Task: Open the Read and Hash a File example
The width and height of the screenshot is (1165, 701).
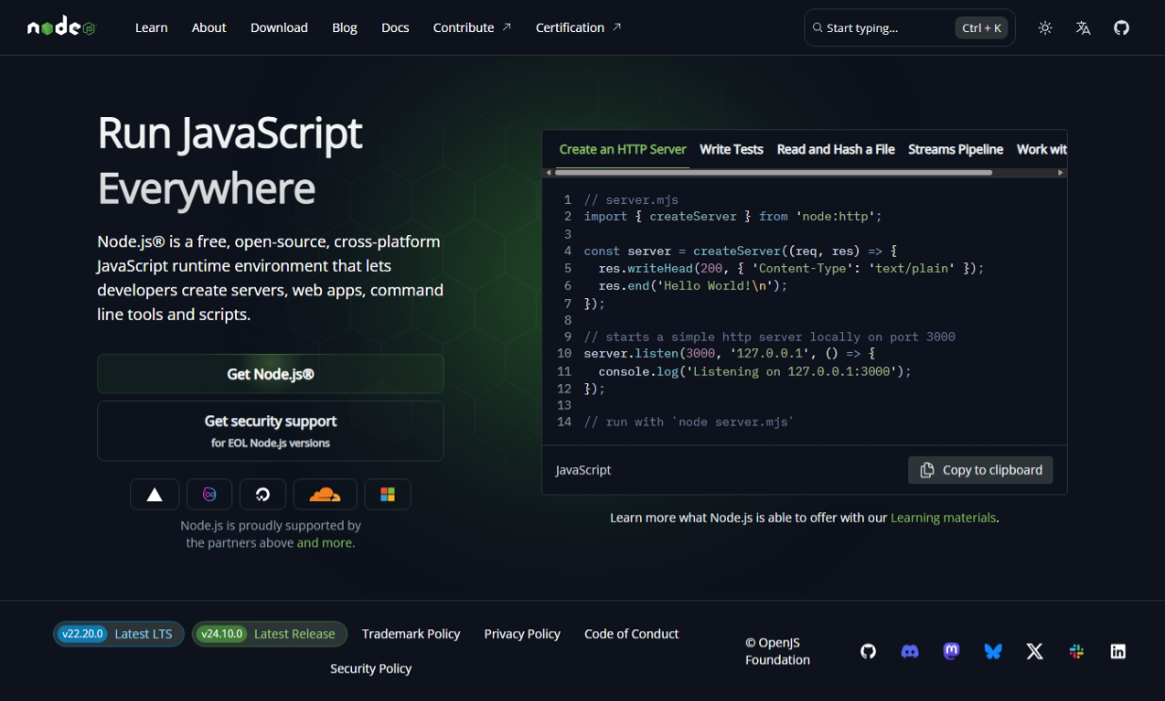Action: click(x=835, y=149)
